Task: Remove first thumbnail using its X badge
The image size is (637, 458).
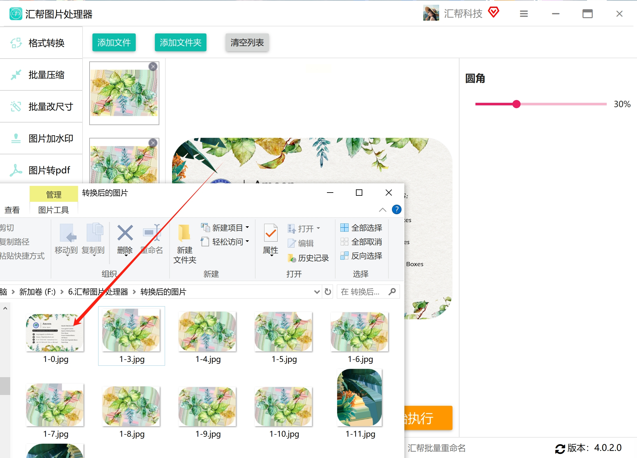Action: [153, 66]
